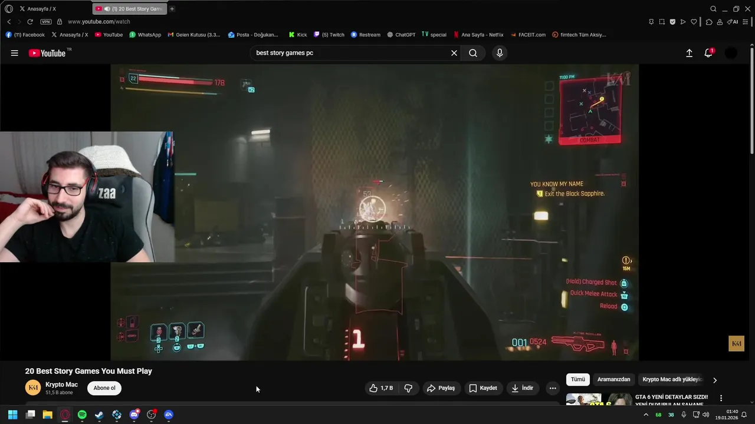Open the Opera menu icon
The image size is (755, 424).
[8, 9]
